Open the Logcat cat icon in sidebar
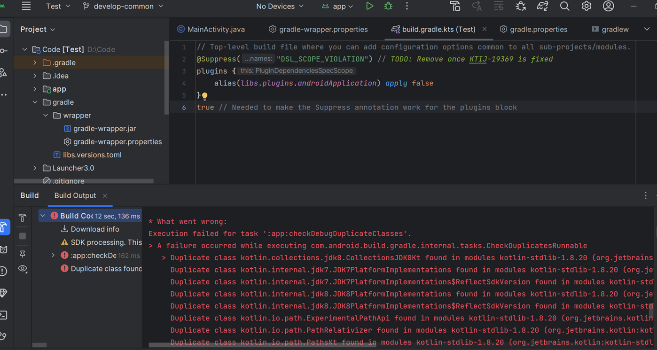Viewport: 657px width, 350px height. click(x=4, y=250)
